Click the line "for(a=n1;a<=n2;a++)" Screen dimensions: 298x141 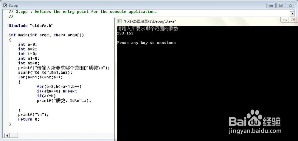click(41, 77)
